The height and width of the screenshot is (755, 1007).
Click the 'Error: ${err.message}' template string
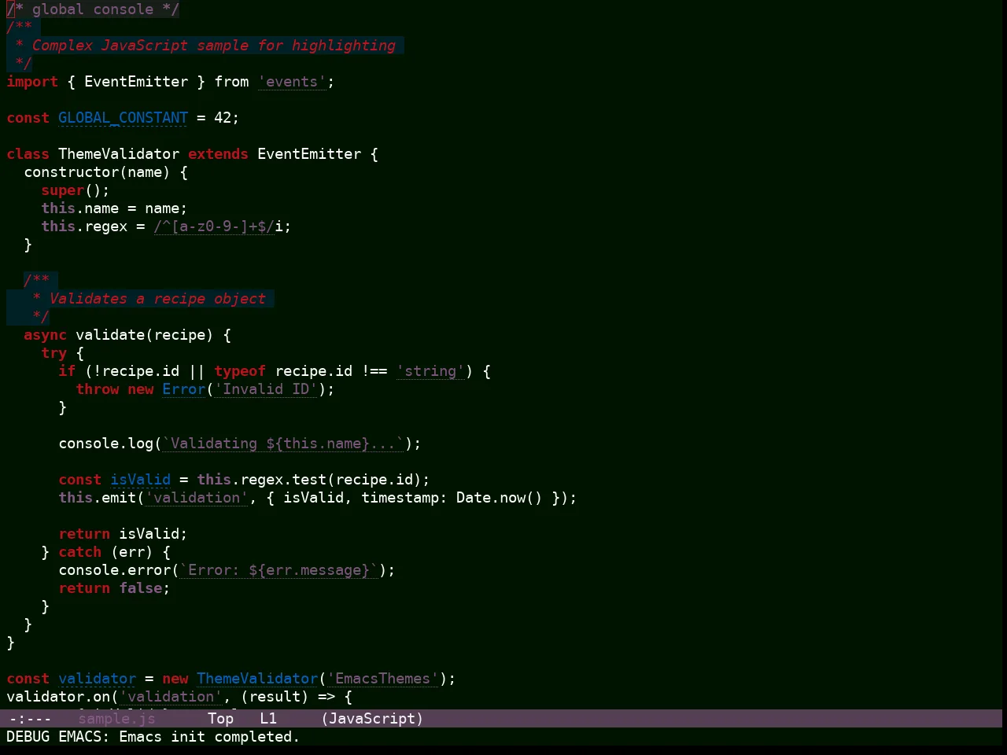(x=278, y=570)
